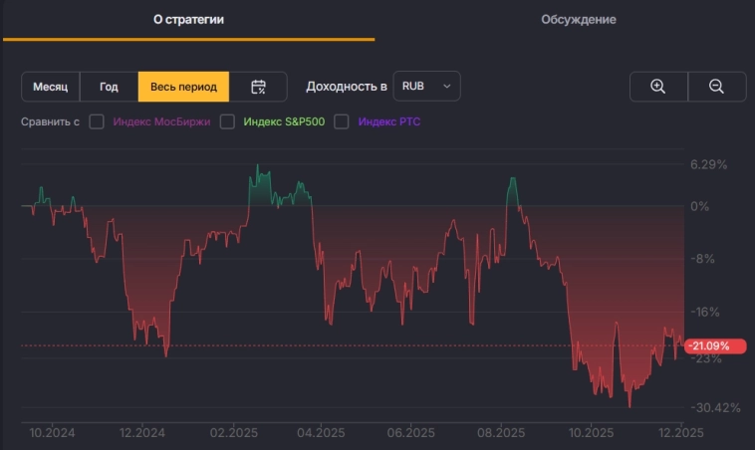Open the custom date range calendar icon
The image size is (755, 450).
click(258, 87)
